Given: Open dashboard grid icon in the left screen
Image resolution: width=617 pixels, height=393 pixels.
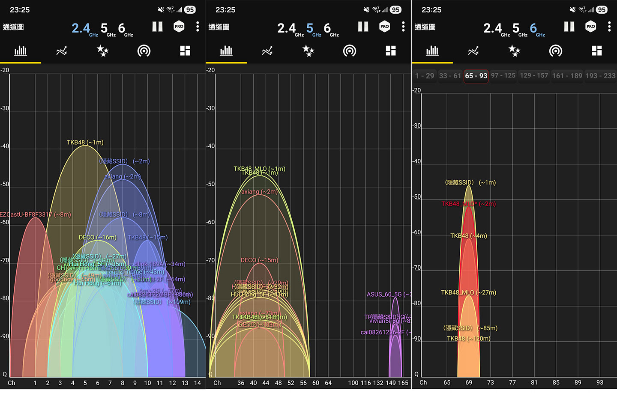Looking at the screenshot, I should point(185,51).
